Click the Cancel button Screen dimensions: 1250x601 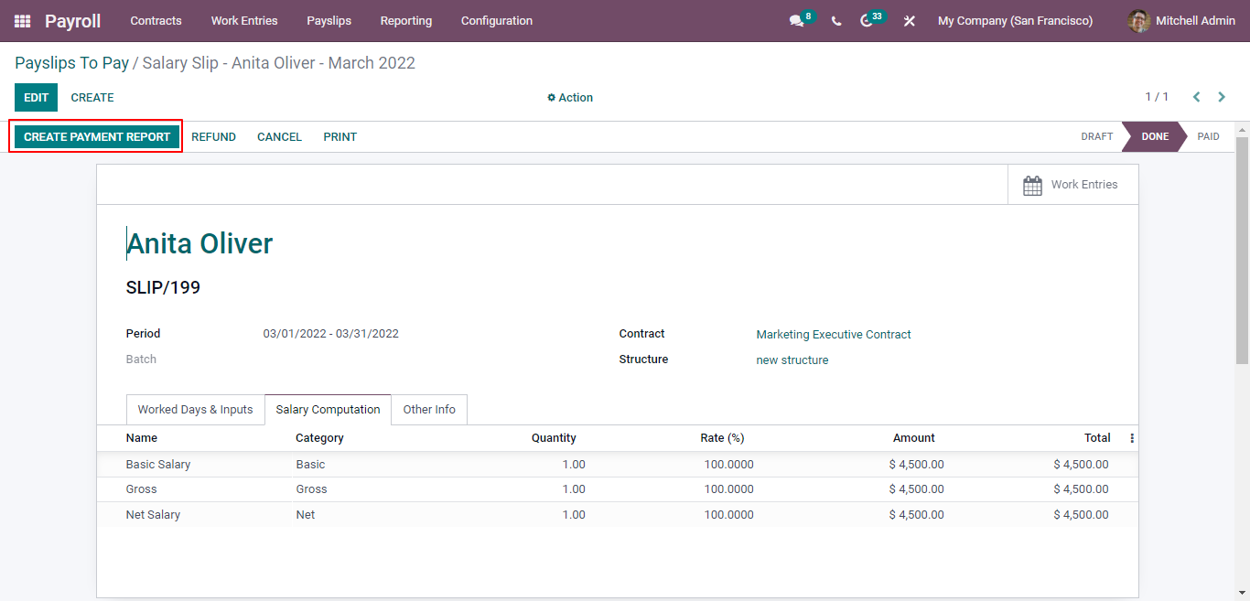pos(279,137)
